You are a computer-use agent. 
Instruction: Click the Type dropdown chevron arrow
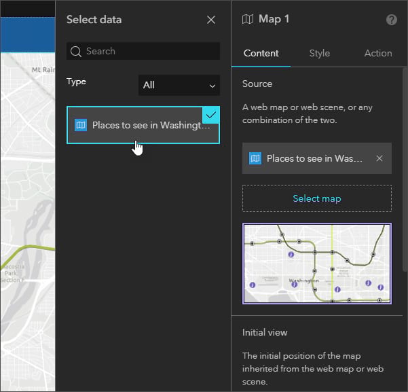coord(212,86)
